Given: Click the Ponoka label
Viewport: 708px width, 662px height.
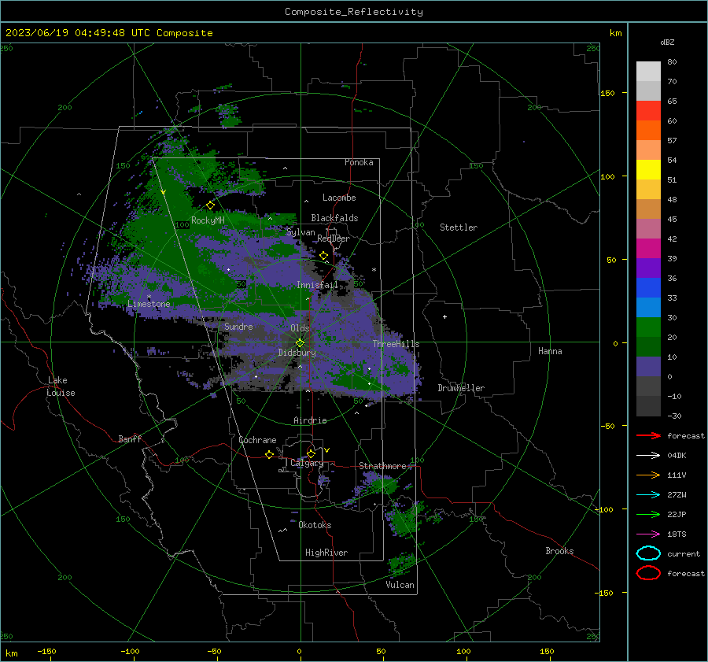Looking at the screenshot, I should [x=359, y=162].
